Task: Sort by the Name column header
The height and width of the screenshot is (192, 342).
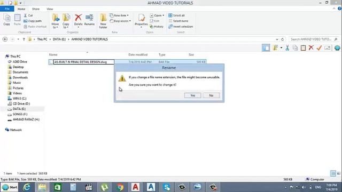Action: pos(53,54)
